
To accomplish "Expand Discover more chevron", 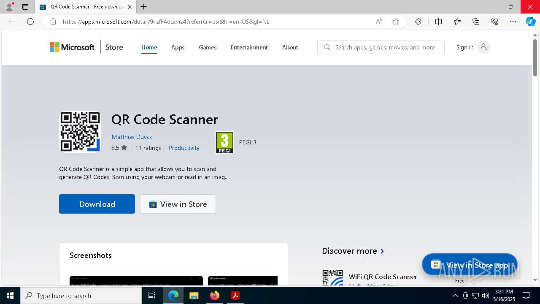I will [382, 251].
